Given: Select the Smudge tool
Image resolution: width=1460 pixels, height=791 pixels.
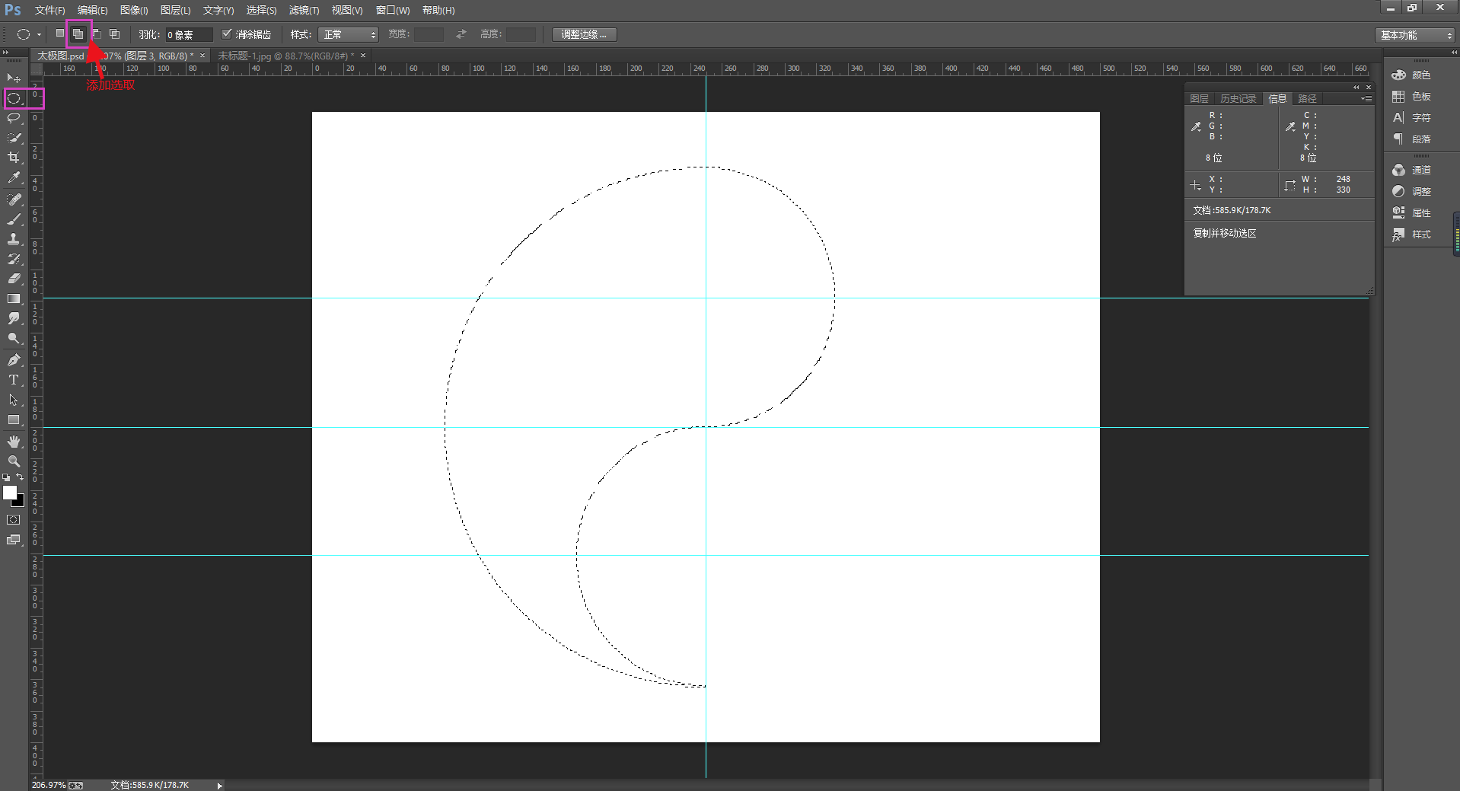Looking at the screenshot, I should (x=14, y=318).
